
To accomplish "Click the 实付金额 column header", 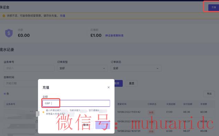I will pos(188,104).
